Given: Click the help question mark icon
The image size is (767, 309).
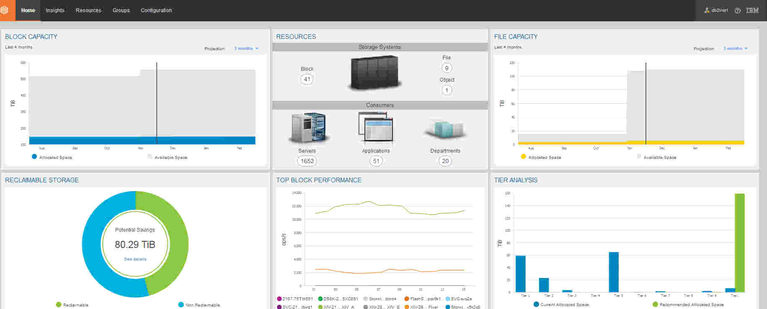Looking at the screenshot, I should pos(738,10).
